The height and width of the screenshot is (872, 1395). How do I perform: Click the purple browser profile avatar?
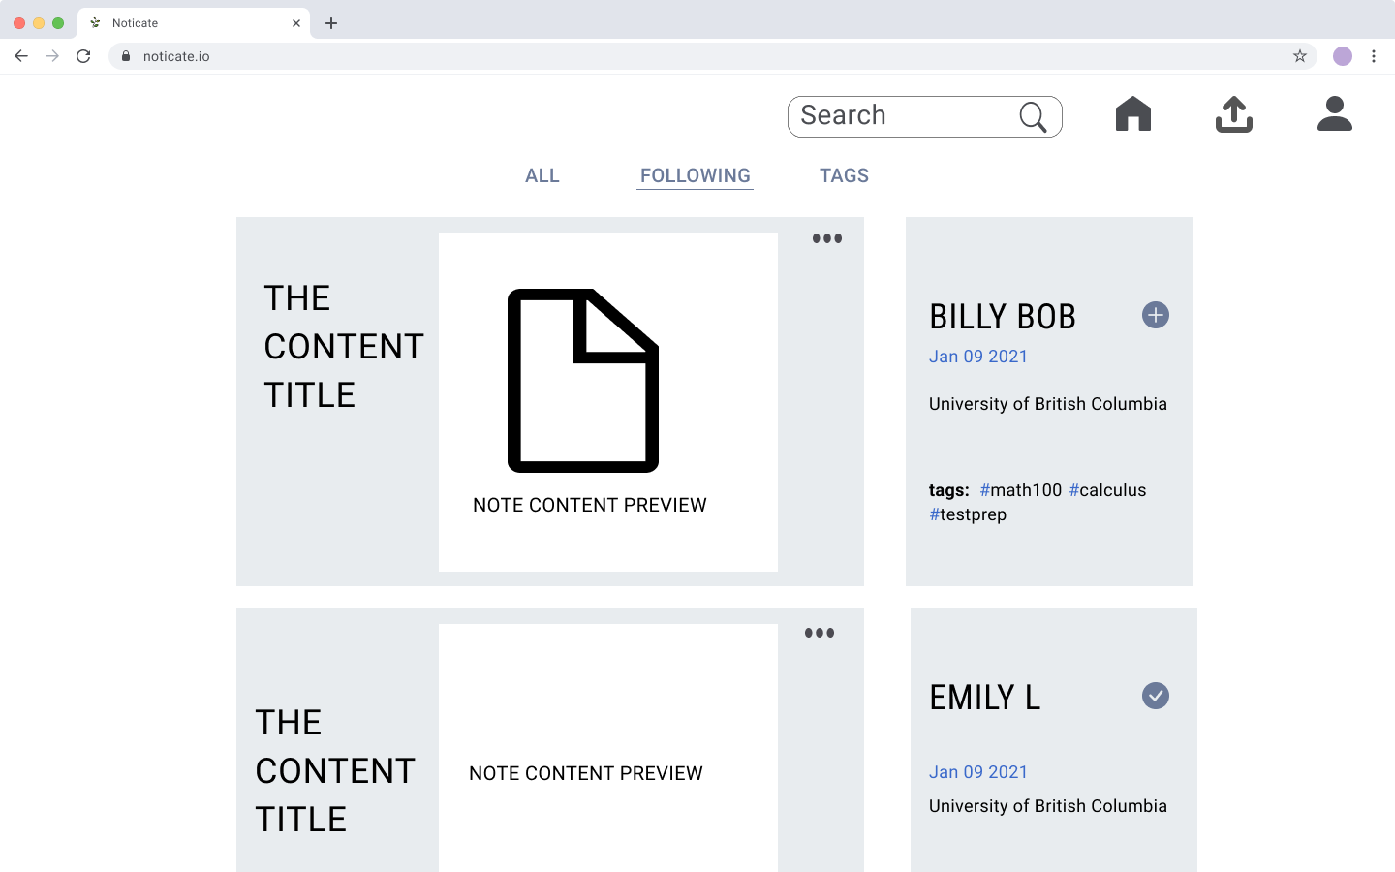click(1343, 56)
